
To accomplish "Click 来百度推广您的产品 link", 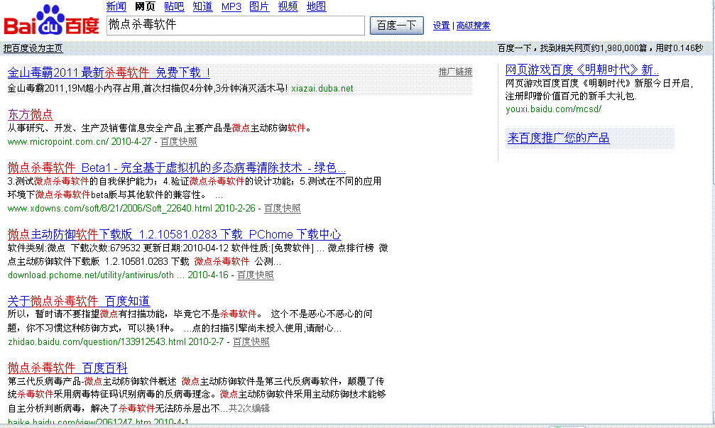I will pyautogui.click(x=558, y=138).
